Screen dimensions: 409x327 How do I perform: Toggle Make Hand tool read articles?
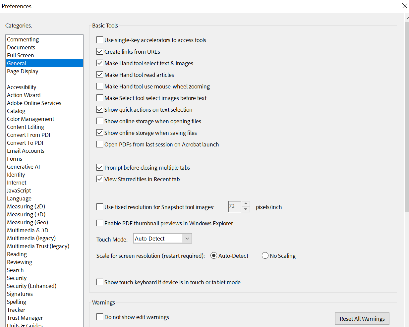100,75
